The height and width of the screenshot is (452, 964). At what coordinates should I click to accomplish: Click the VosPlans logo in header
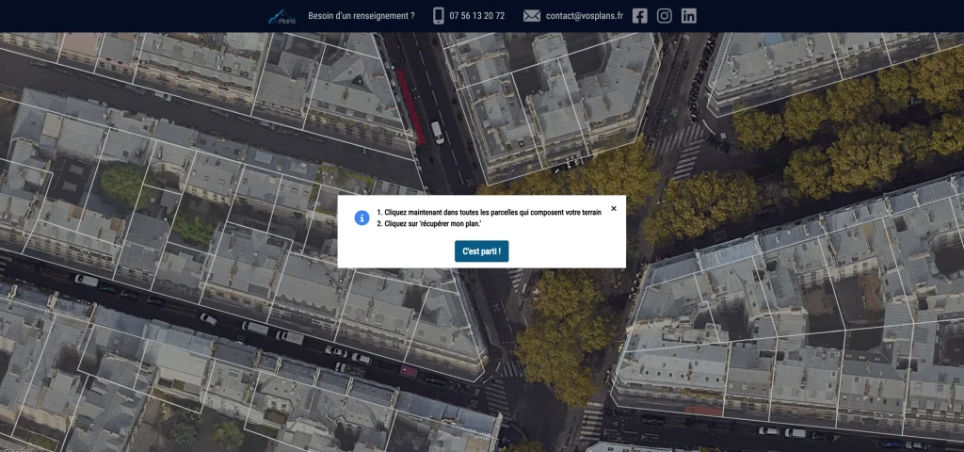coord(281,16)
